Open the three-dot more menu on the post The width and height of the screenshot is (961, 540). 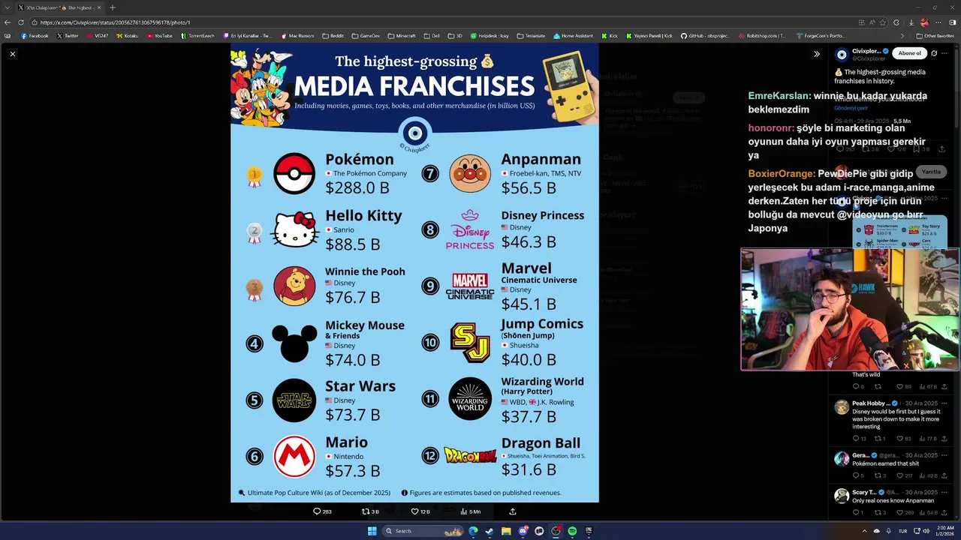944,53
